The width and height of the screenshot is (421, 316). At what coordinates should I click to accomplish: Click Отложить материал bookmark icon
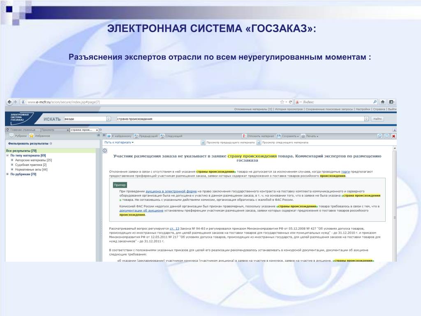(244, 136)
